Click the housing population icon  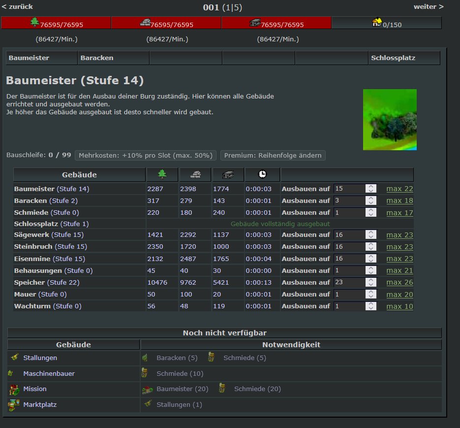[x=377, y=22]
